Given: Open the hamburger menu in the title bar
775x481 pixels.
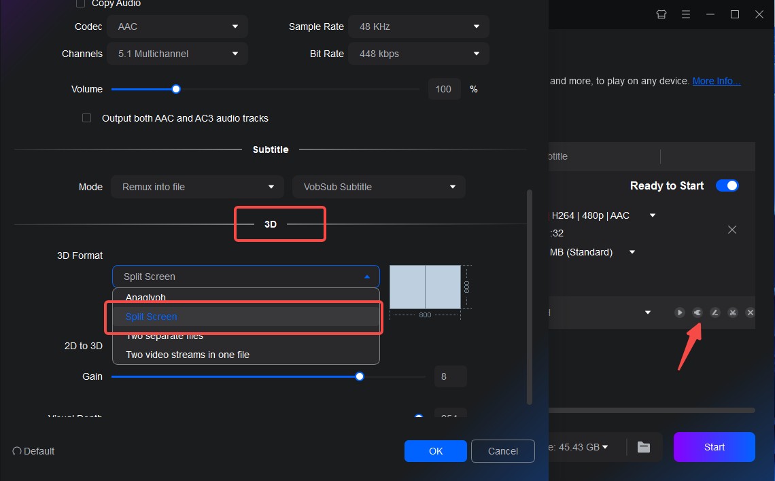Looking at the screenshot, I should coord(685,14).
